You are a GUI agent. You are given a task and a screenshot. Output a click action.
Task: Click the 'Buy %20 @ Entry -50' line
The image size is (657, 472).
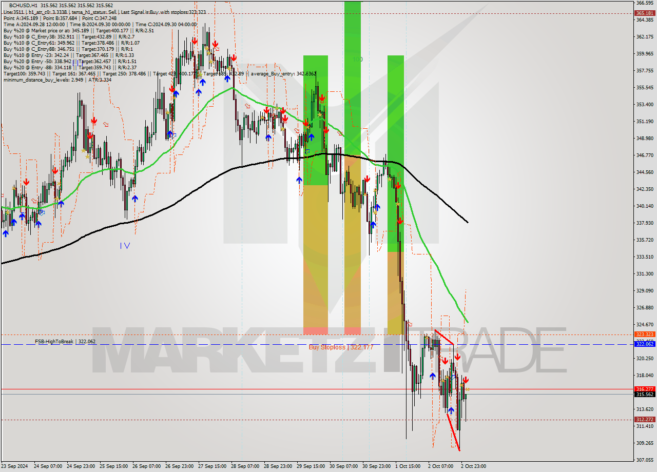(70, 61)
